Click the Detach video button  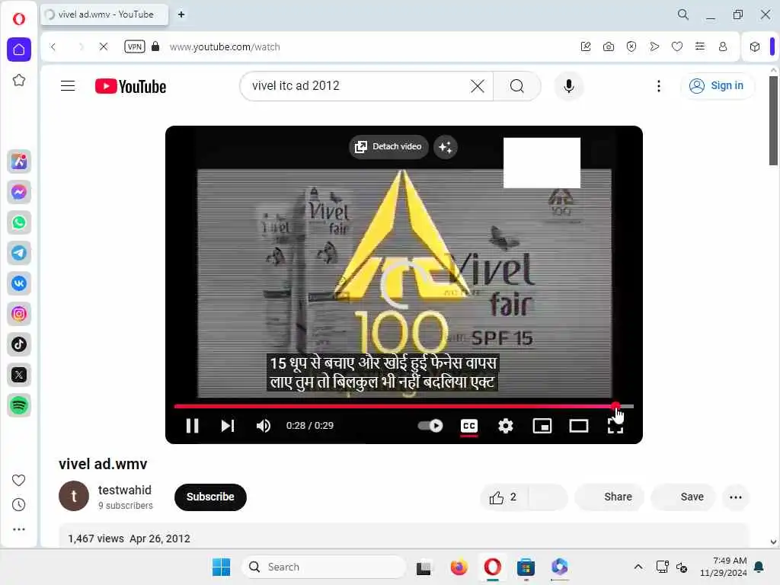click(388, 147)
